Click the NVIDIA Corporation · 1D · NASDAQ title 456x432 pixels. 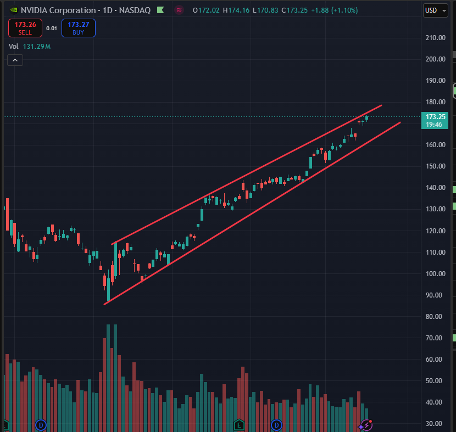(86, 10)
